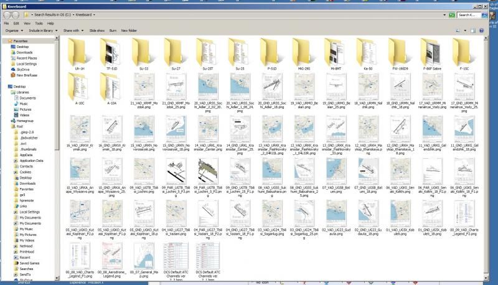Viewport: 498px width, 285px height.
Task: Open New Briefcase in the sidebar
Action: [24, 75]
